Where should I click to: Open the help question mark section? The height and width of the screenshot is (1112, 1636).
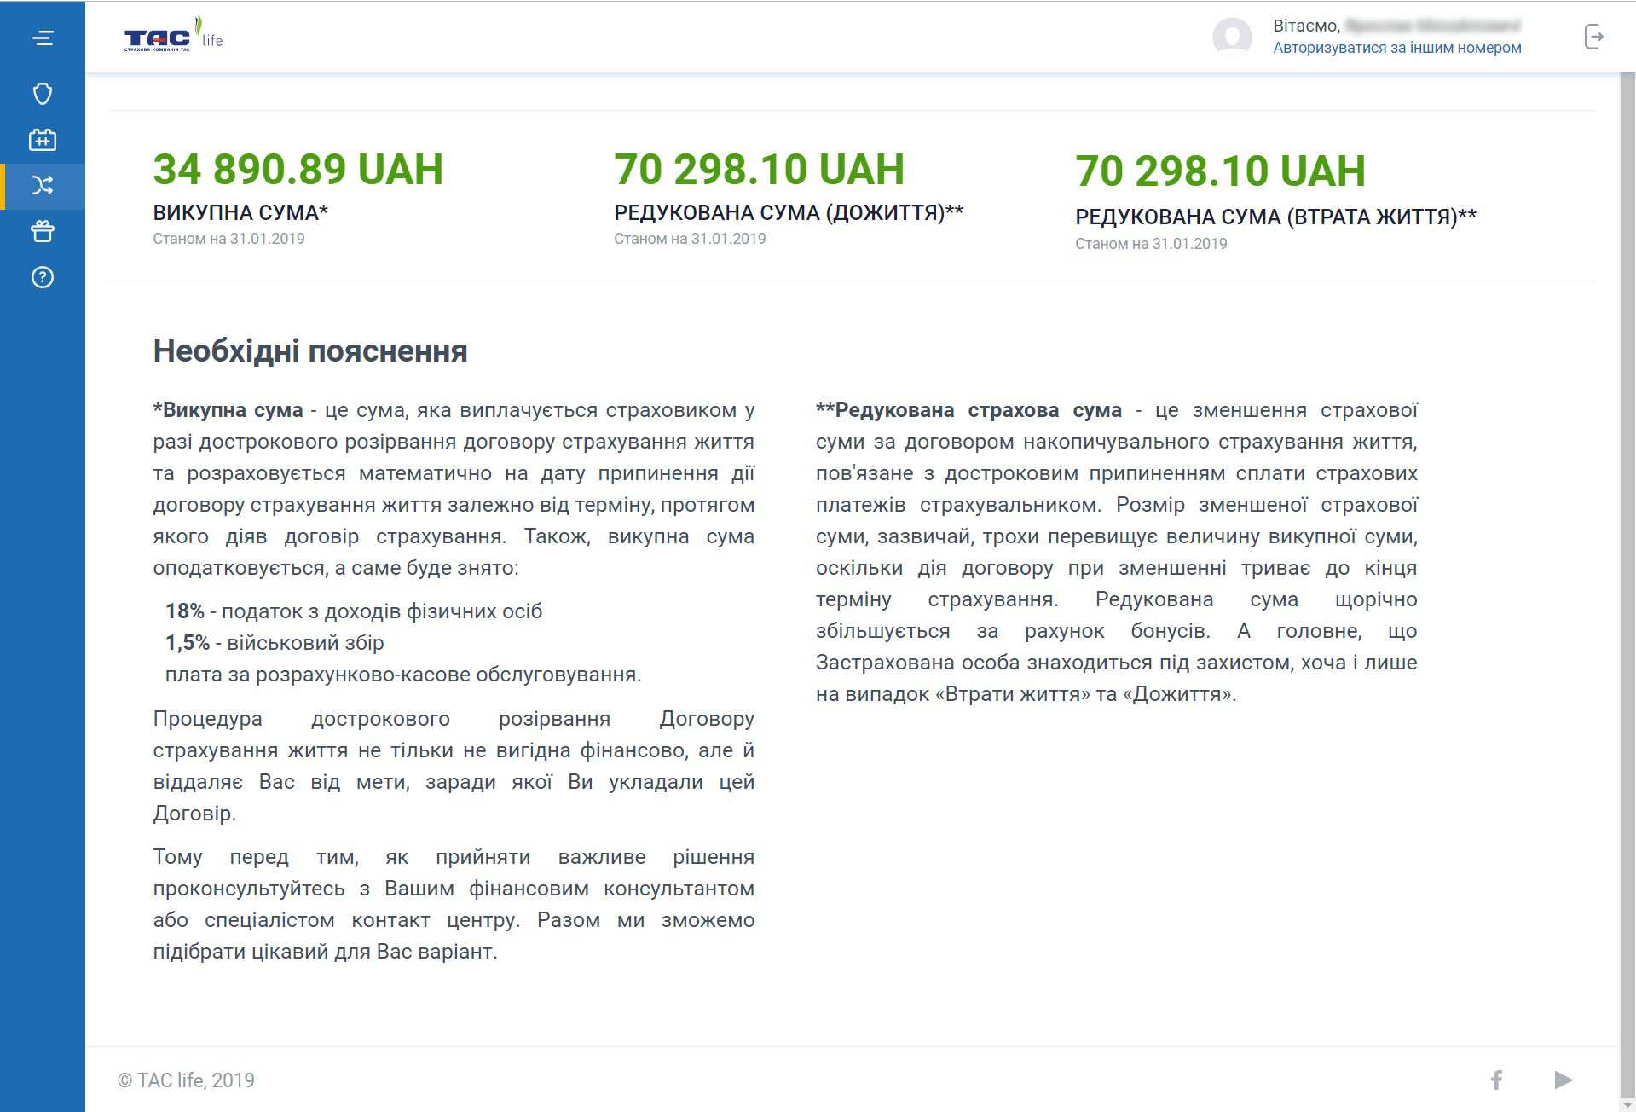coord(42,276)
